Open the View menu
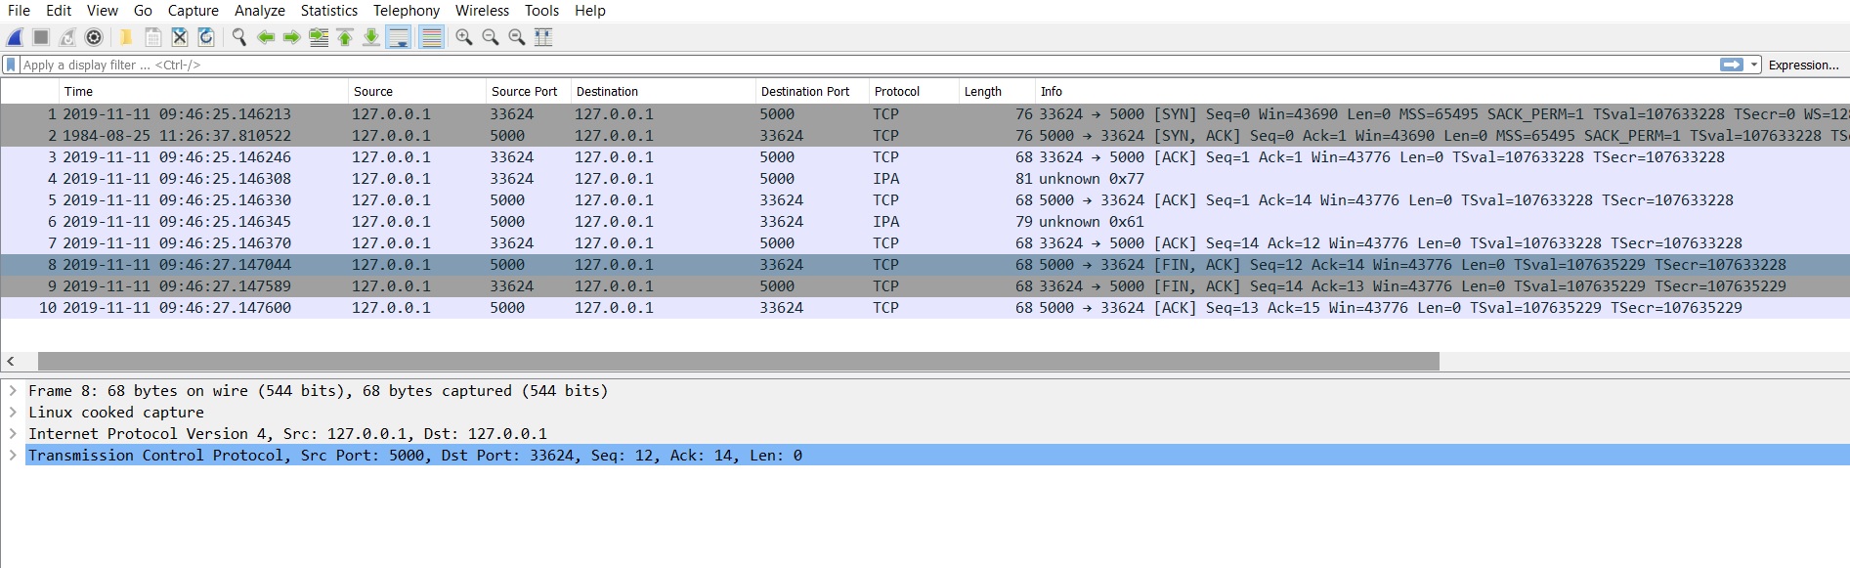This screenshot has height=568, width=1850. tap(103, 11)
